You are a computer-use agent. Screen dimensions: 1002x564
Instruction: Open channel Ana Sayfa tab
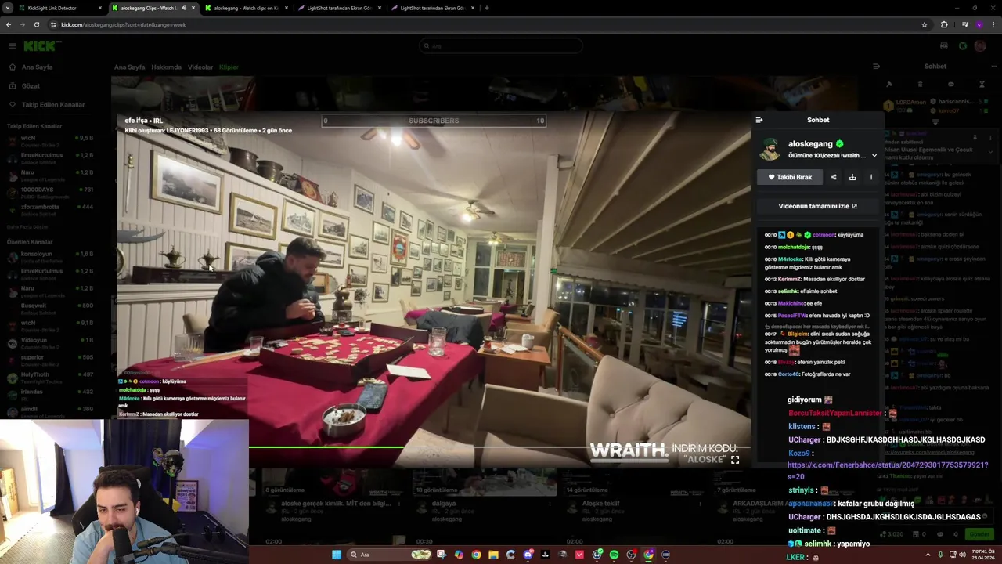129,67
